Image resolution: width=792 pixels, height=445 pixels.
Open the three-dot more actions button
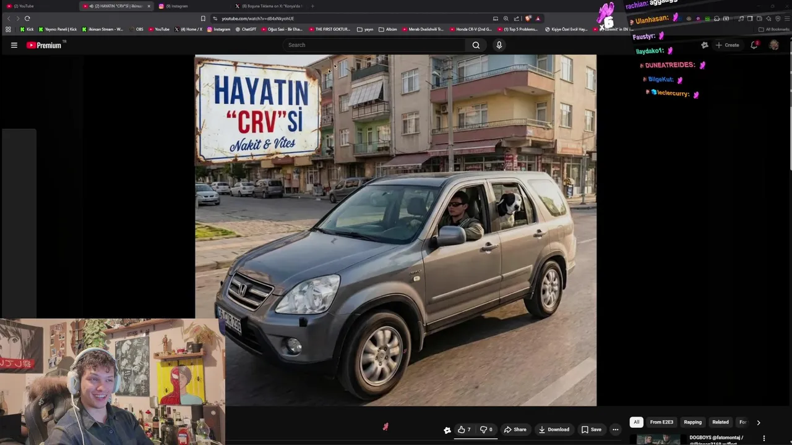click(x=615, y=430)
